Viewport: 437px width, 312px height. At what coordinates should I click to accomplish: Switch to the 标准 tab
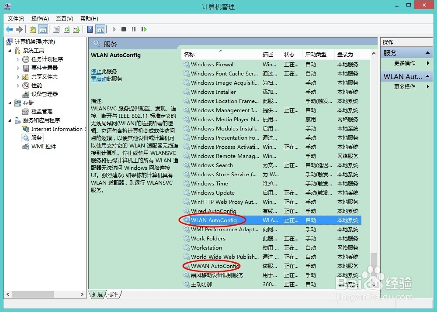[113, 294]
